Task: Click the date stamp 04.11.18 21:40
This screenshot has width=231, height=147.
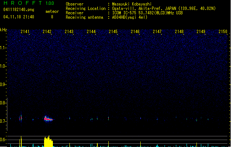Action: click(18, 17)
